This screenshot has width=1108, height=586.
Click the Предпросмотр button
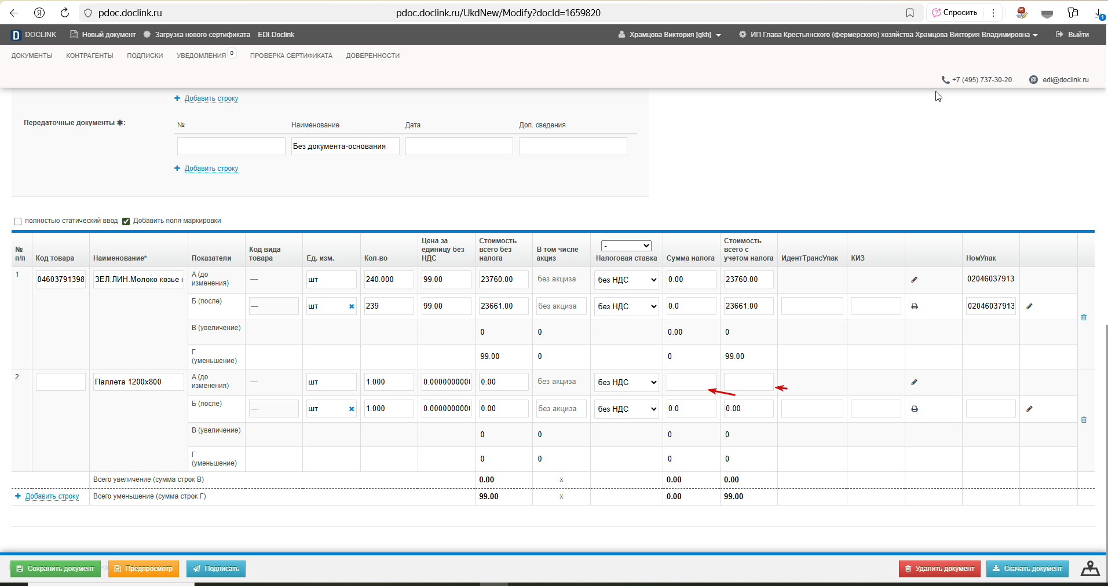(x=144, y=569)
